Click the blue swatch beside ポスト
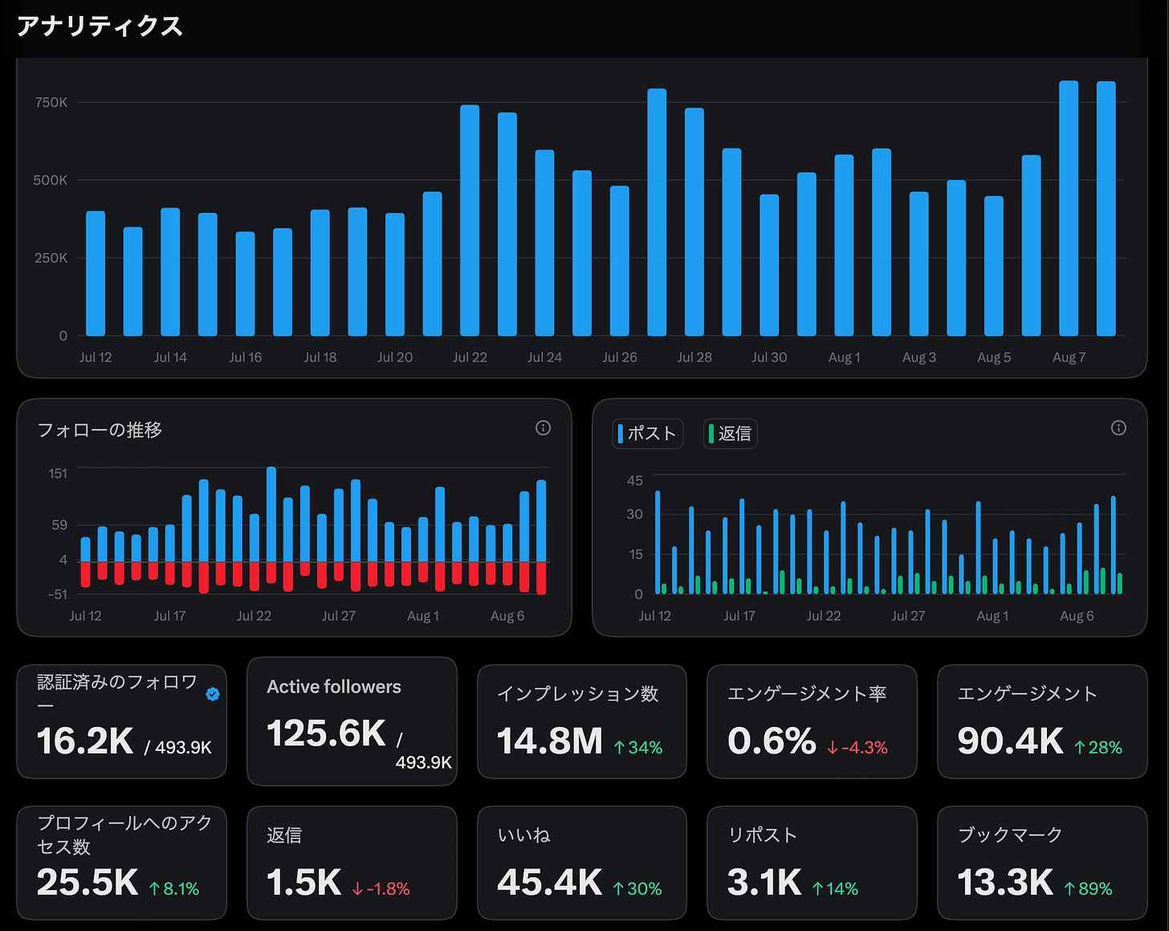The height and width of the screenshot is (931, 1169). (620, 434)
